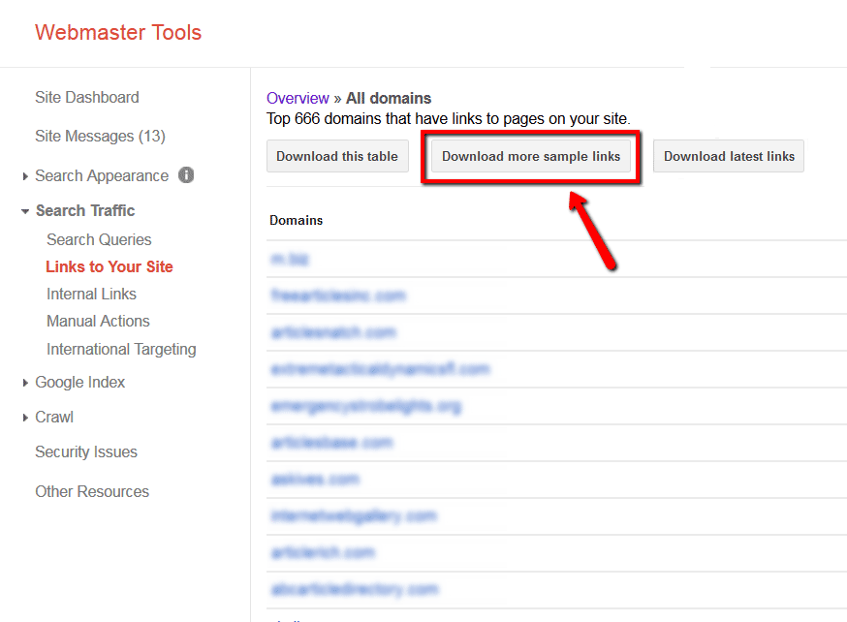Viewport: 847px width, 622px height.
Task: Click the All domains breadcrumb text
Action: coord(389,98)
